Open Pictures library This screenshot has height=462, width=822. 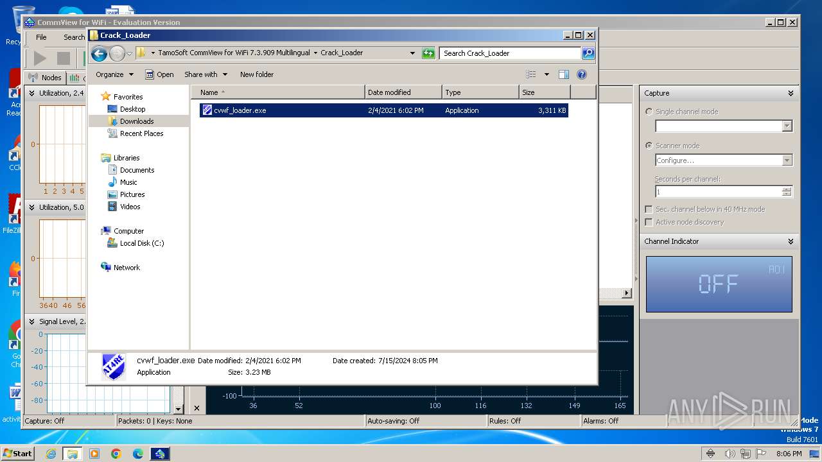[x=132, y=194]
